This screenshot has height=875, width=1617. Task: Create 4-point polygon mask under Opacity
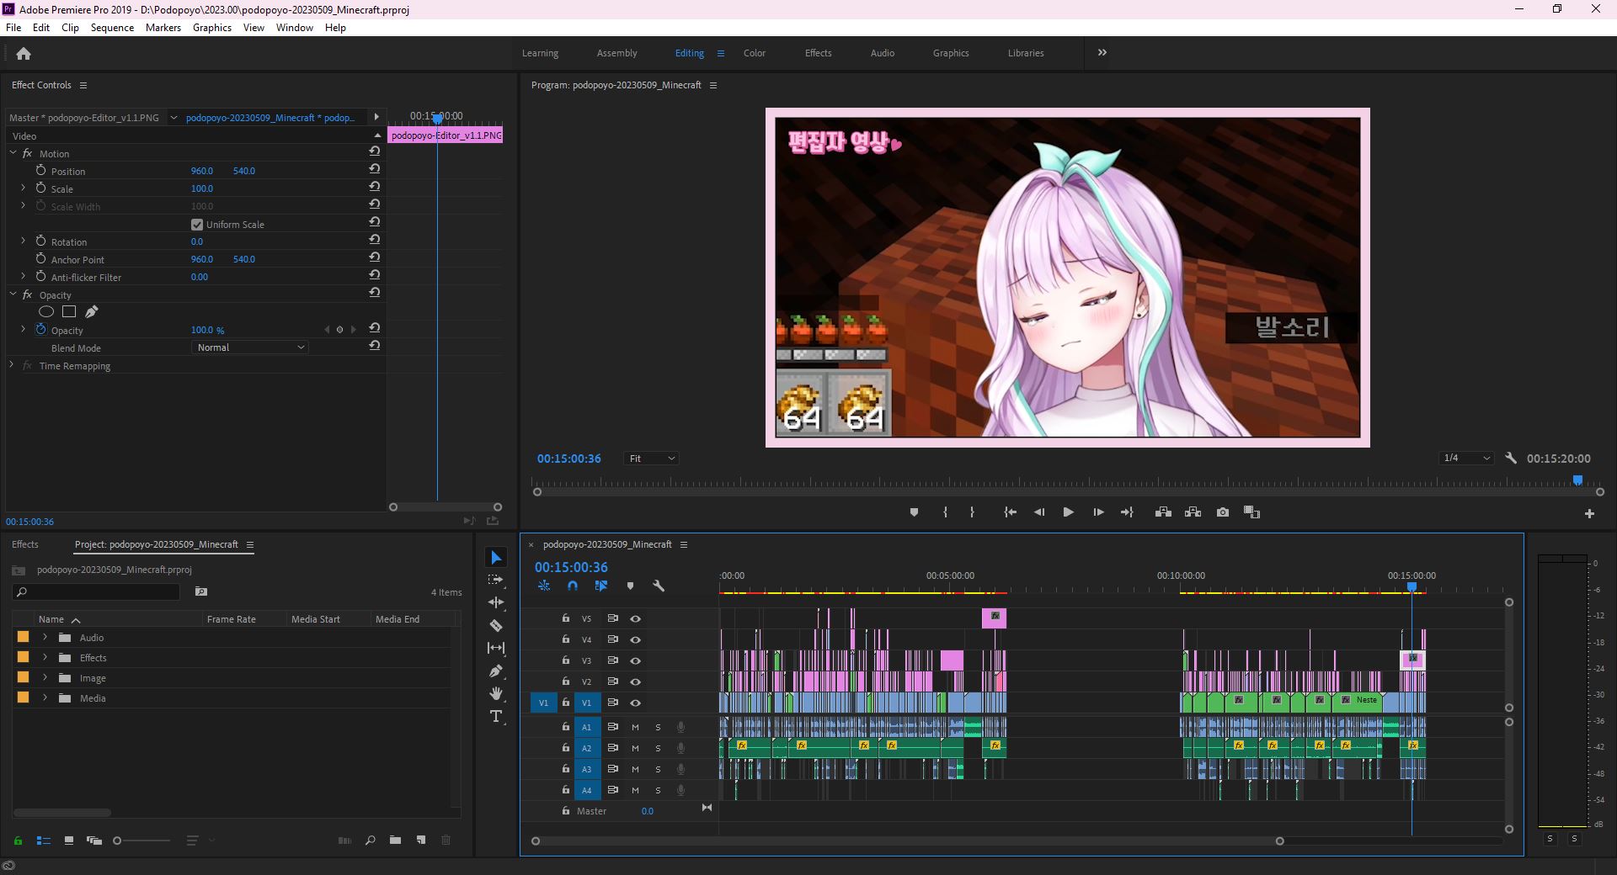tap(69, 311)
